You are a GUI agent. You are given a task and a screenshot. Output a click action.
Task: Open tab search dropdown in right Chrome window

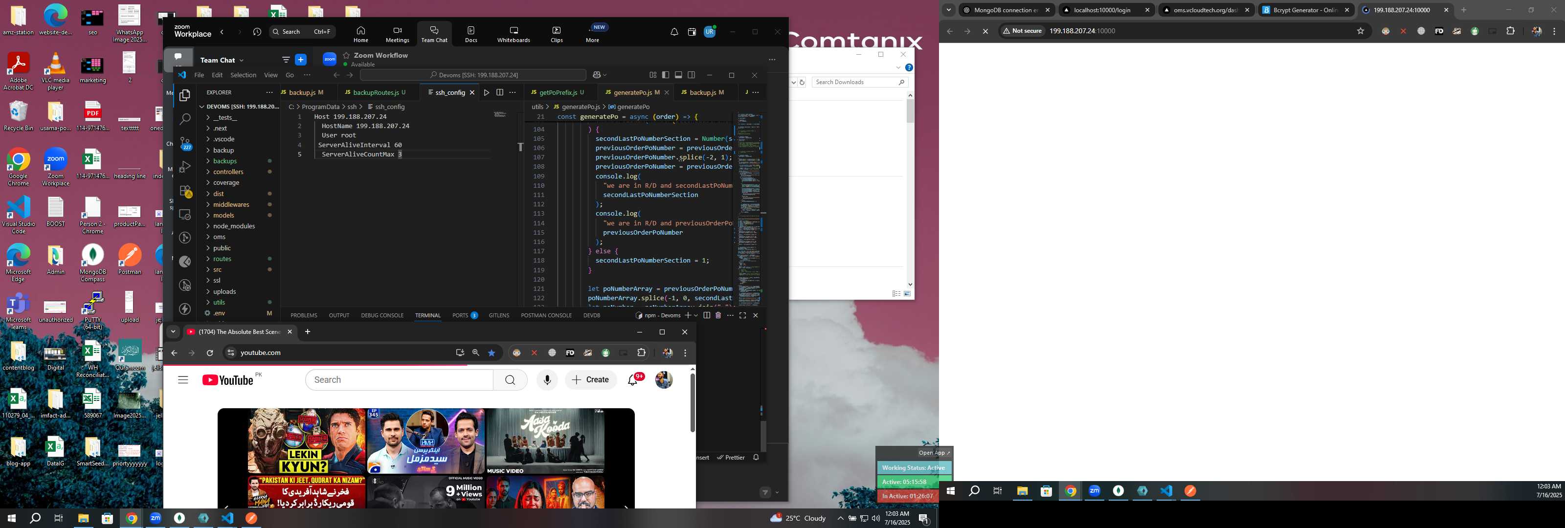(x=948, y=10)
